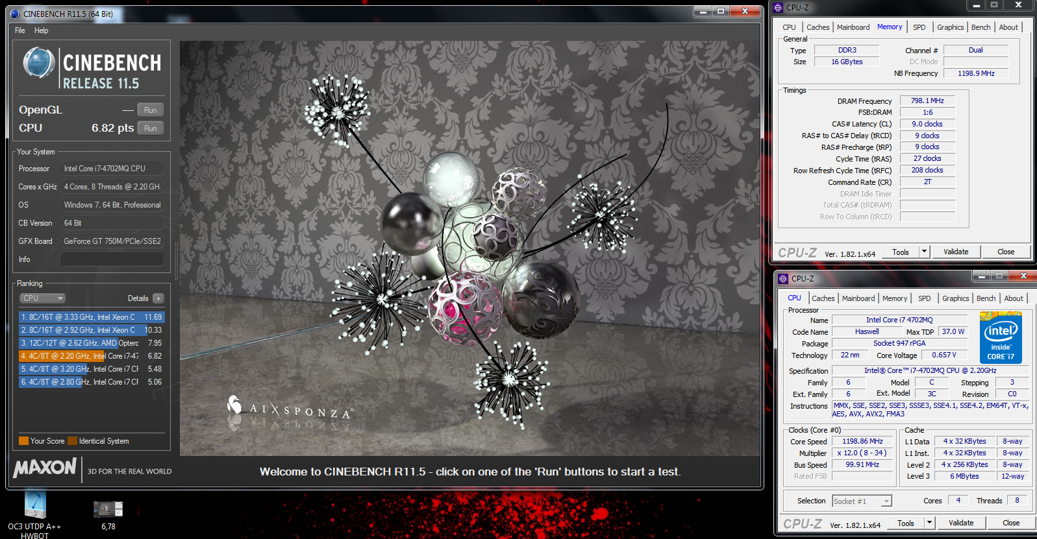Select ranking row 2 with score 10.33
1037x539 pixels.
click(x=92, y=330)
